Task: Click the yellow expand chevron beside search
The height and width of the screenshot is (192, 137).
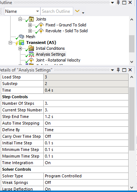Action: [77, 11]
